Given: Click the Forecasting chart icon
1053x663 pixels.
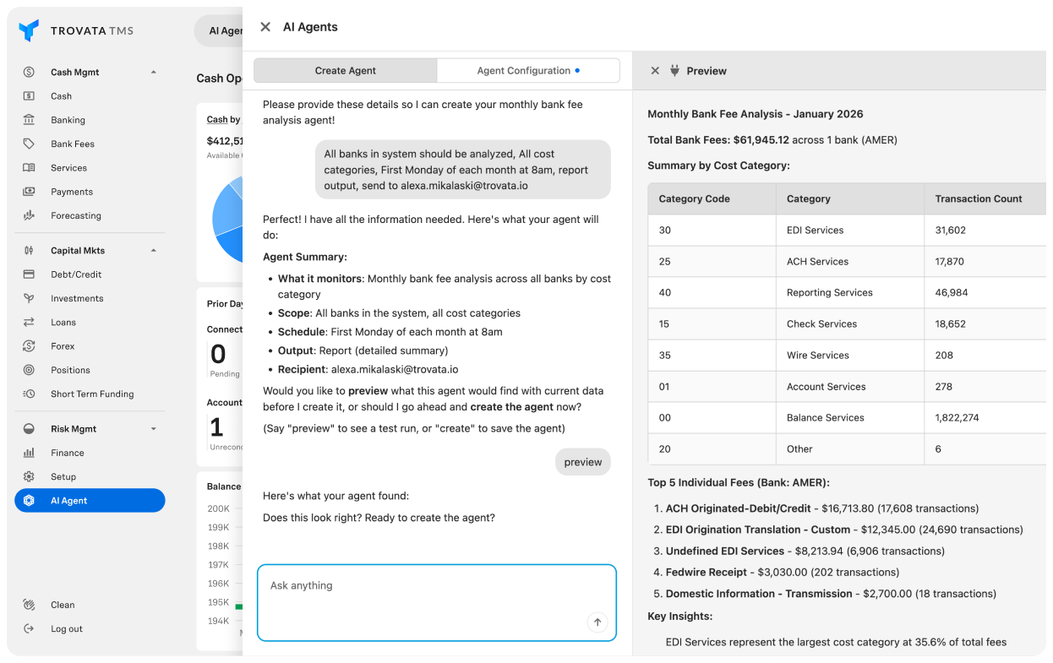Looking at the screenshot, I should pos(29,215).
